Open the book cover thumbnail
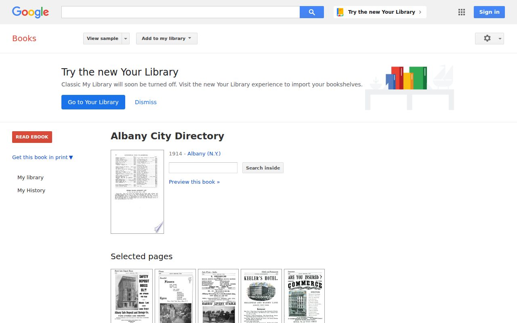 pyautogui.click(x=137, y=192)
